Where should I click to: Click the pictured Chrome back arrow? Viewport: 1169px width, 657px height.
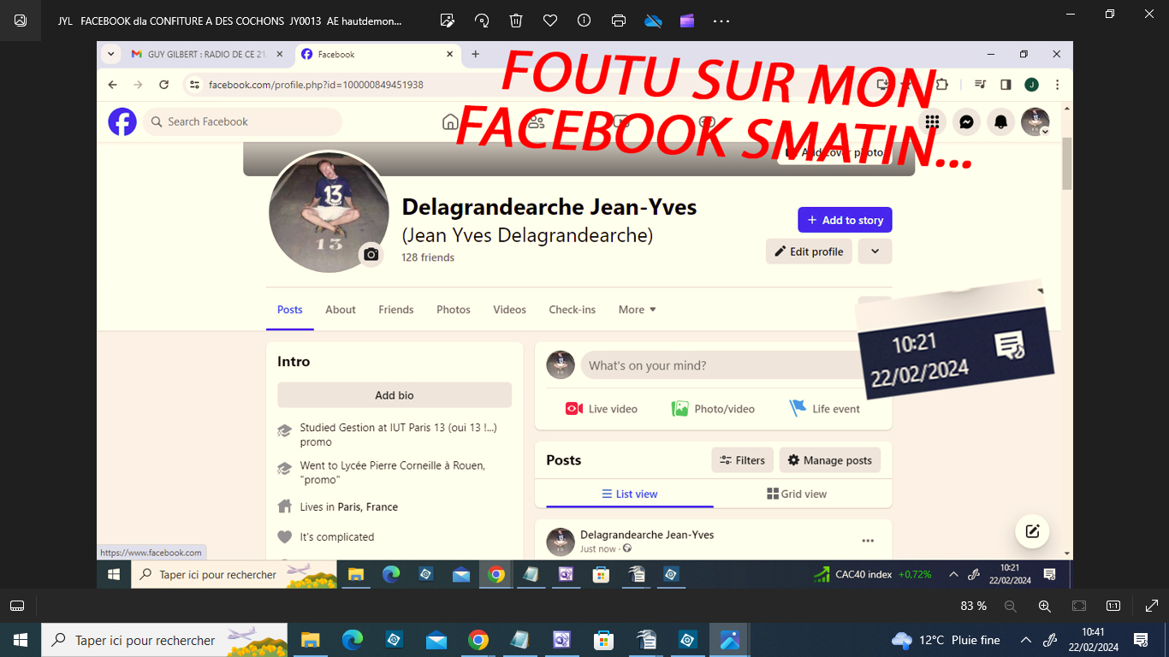[112, 85]
